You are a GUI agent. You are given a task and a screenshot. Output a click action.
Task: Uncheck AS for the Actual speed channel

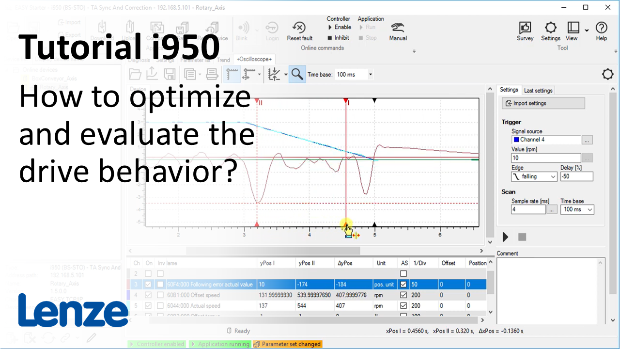pos(403,305)
